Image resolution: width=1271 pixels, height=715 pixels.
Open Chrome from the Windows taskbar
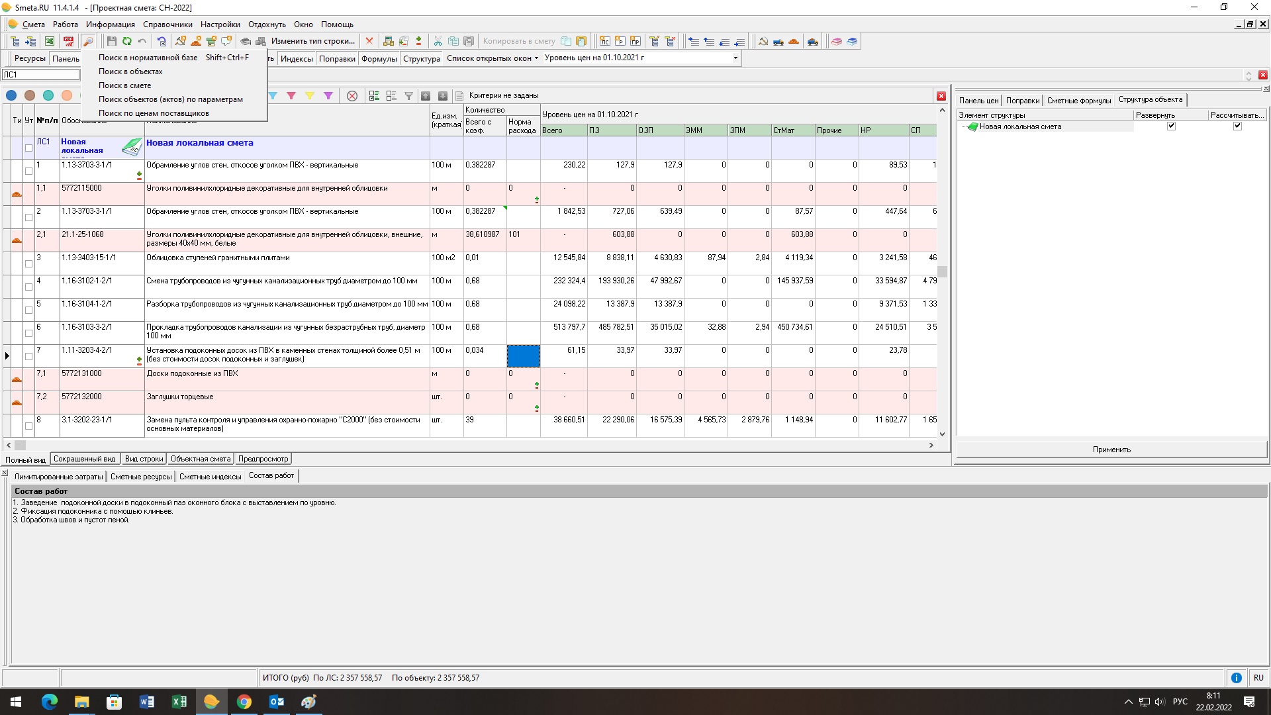[244, 702]
